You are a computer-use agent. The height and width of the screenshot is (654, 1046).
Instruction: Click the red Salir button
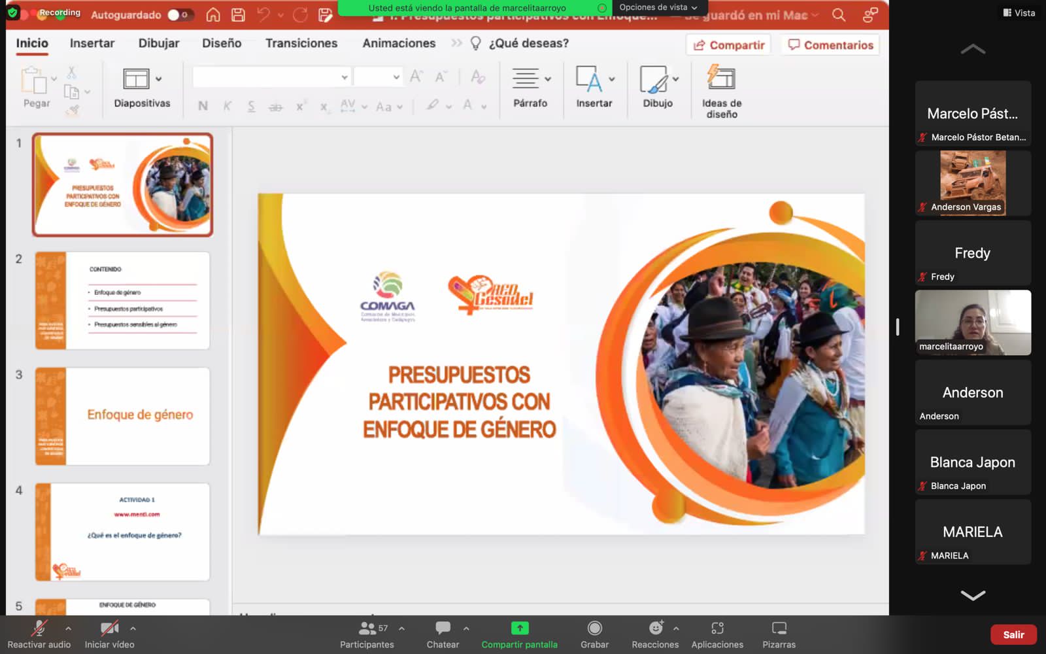(1013, 634)
